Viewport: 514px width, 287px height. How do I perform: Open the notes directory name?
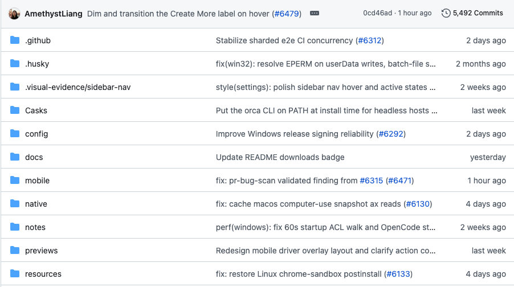(x=35, y=227)
